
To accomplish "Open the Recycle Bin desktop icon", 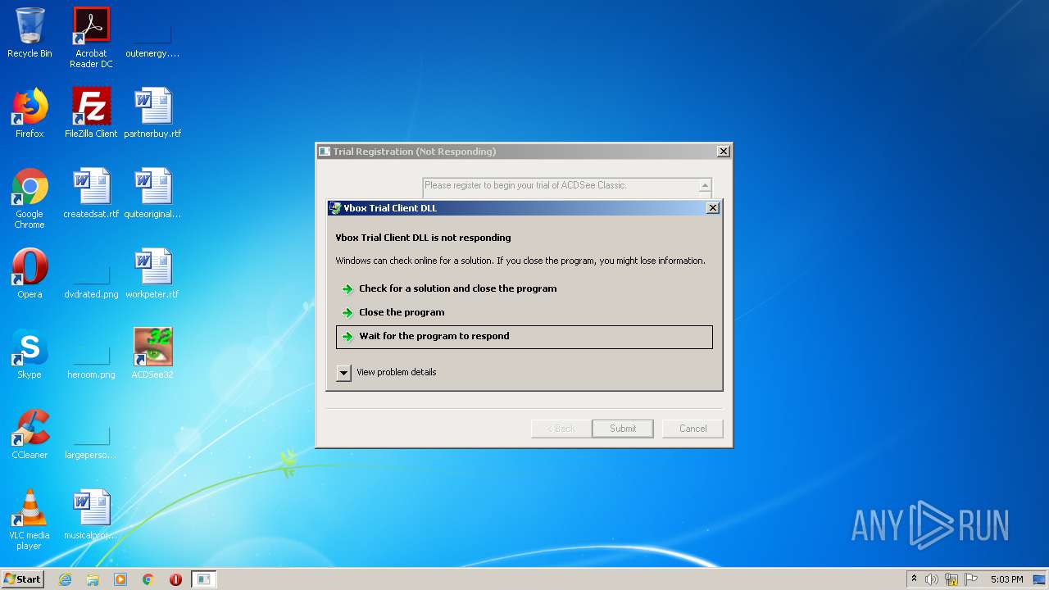I will tap(30, 33).
